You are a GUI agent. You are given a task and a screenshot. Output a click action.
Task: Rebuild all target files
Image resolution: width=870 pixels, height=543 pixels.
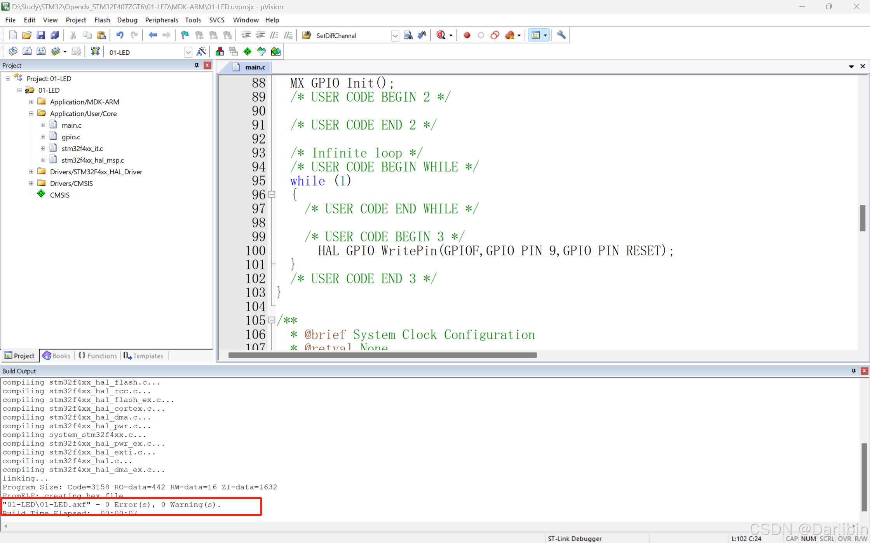(x=41, y=51)
